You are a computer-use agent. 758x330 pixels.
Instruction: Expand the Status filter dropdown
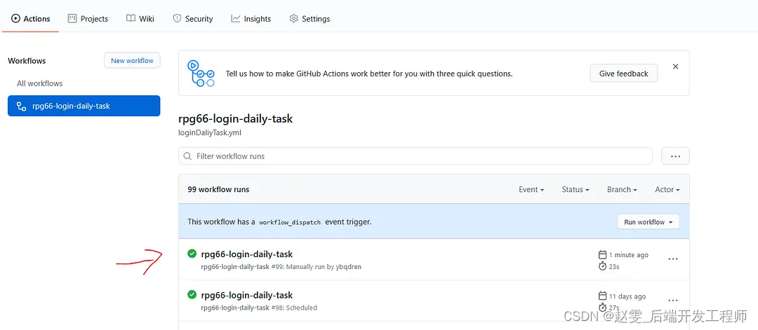[x=576, y=190]
